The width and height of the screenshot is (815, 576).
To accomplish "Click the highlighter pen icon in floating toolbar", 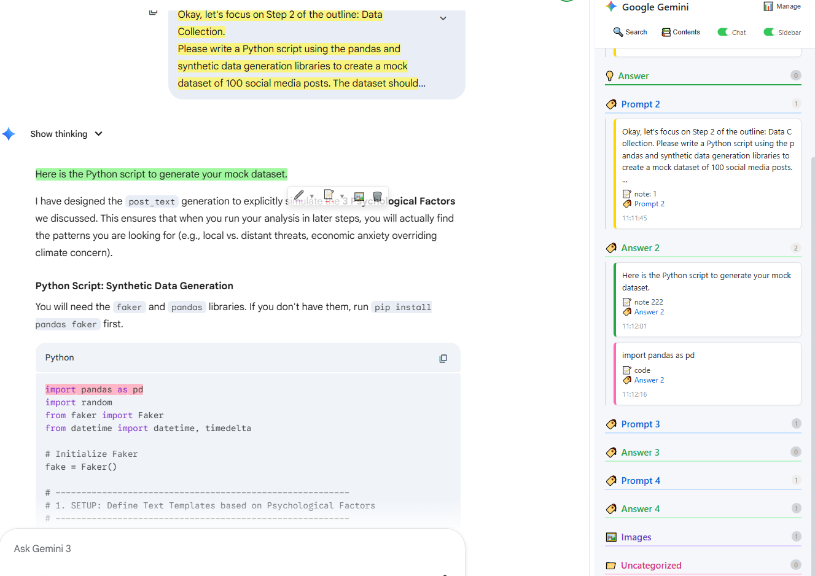I will tap(299, 196).
